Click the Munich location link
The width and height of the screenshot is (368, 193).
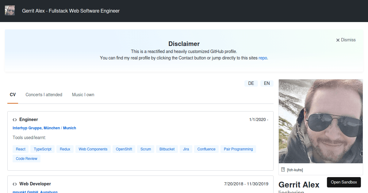69,128
